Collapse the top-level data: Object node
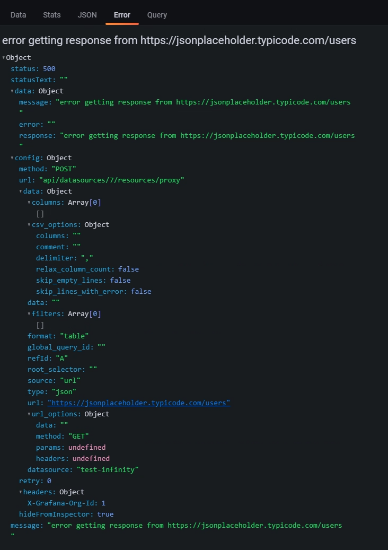Screen dimensions: 388x550 [x=12, y=91]
